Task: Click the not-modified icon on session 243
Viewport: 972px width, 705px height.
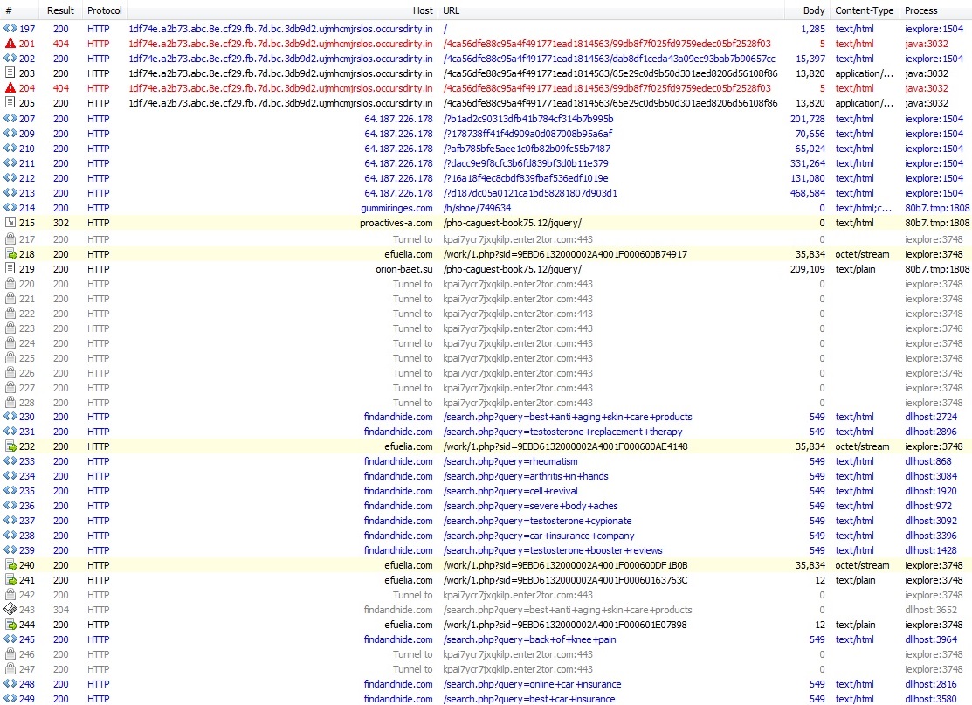Action: click(x=10, y=610)
